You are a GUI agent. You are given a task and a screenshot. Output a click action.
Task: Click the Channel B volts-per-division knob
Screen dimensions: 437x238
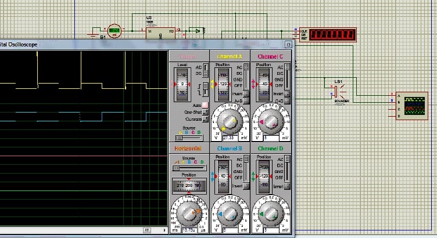pos(230,214)
